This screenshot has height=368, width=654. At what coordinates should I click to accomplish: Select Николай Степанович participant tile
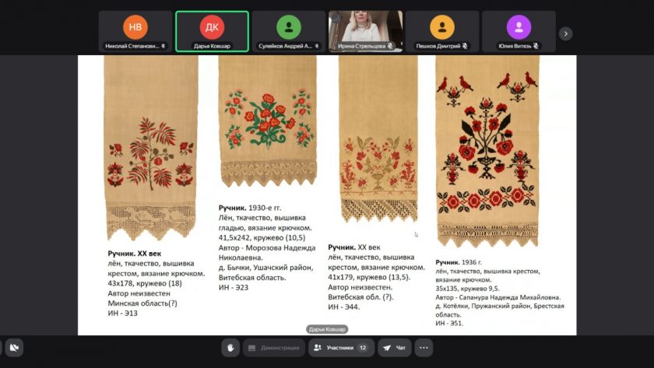135,31
